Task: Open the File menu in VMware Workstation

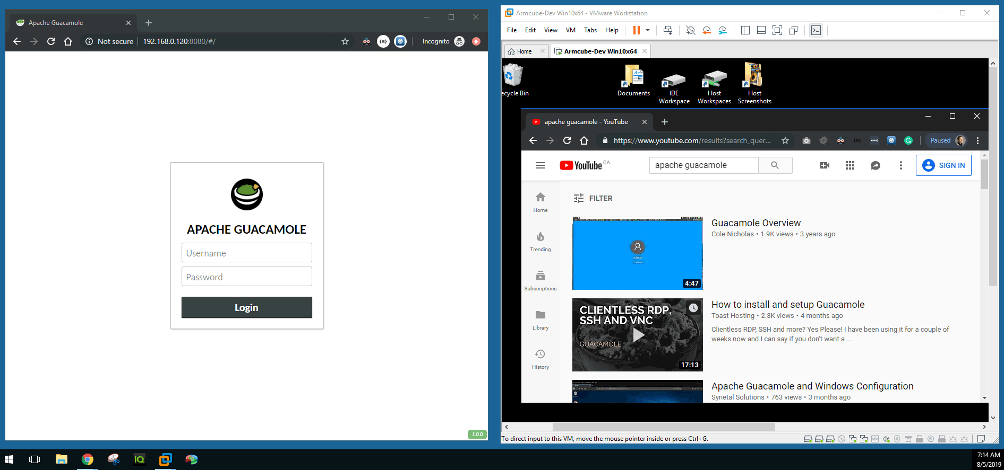Action: 512,30
